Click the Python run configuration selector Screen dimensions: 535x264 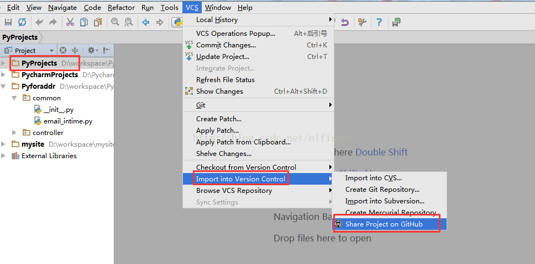(x=177, y=23)
